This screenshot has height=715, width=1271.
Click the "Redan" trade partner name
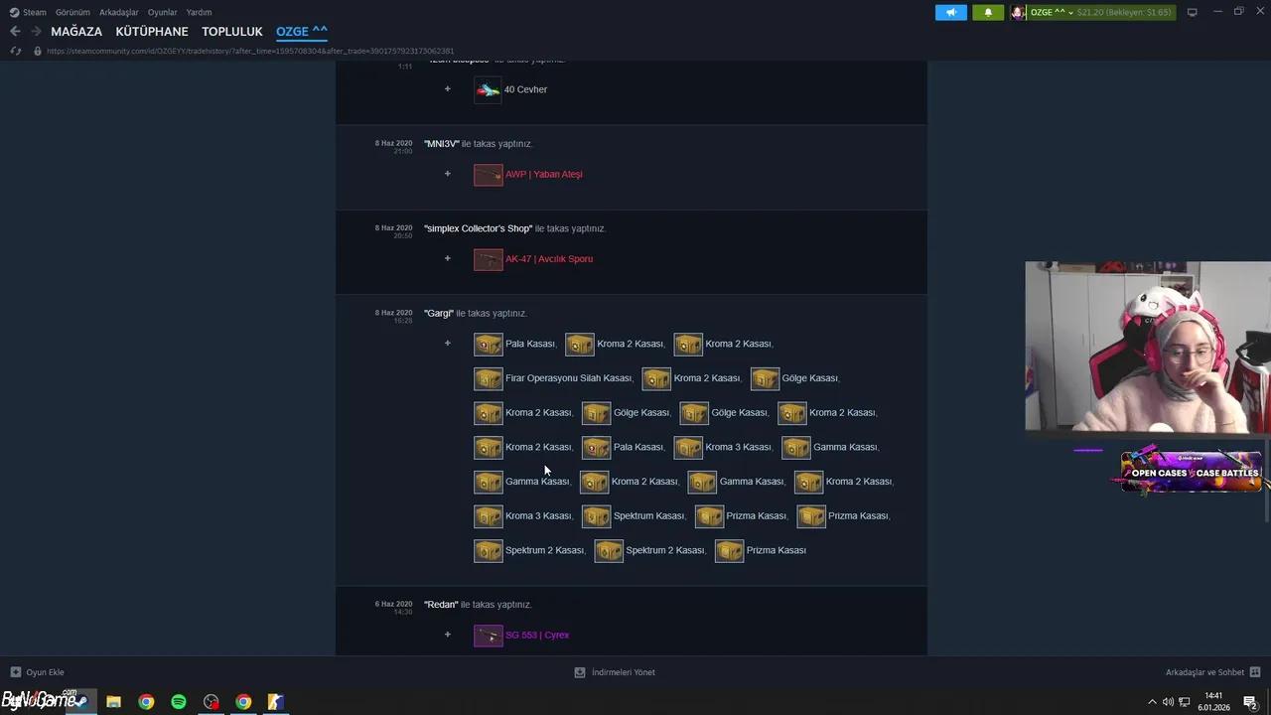pos(441,605)
